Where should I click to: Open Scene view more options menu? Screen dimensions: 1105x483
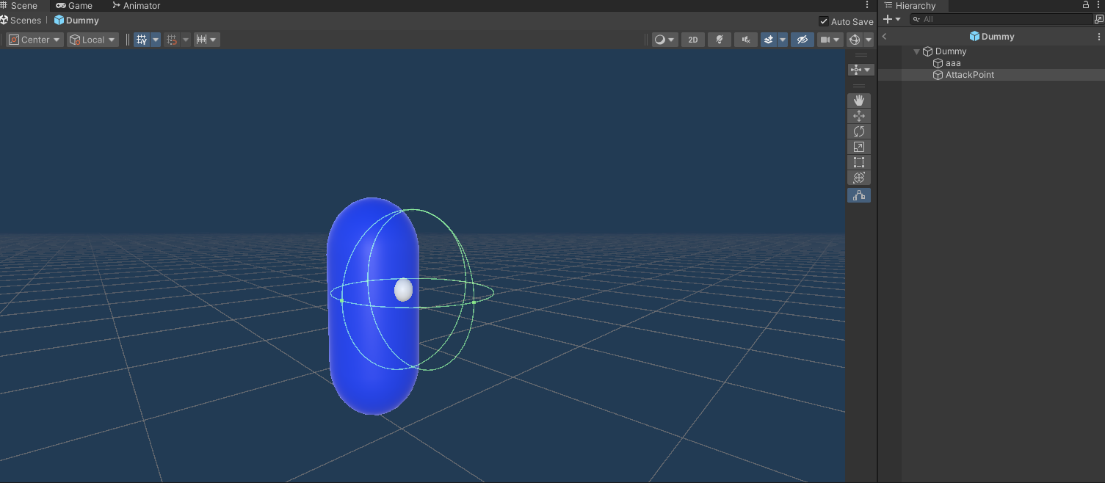[x=867, y=5]
